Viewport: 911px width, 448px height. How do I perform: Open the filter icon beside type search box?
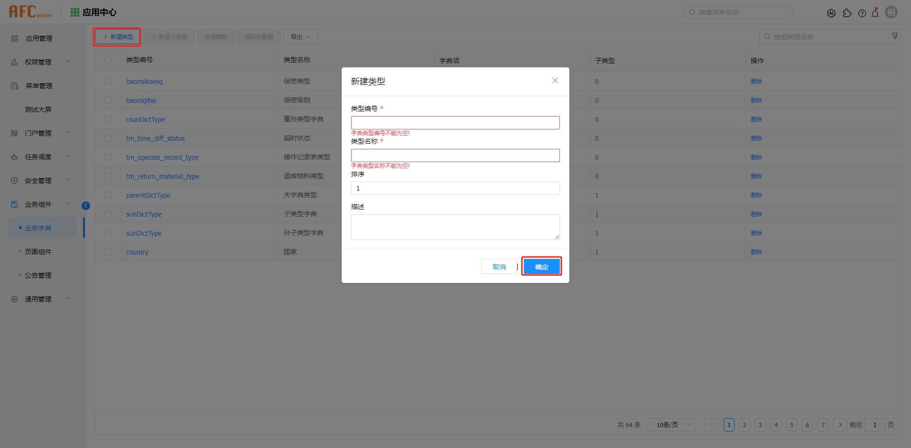coord(895,36)
